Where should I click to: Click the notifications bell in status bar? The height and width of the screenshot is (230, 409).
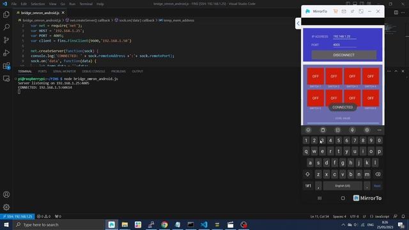[x=403, y=217]
